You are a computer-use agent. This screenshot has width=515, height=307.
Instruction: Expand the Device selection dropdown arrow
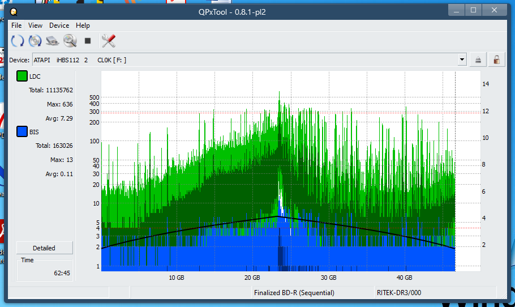(x=462, y=60)
